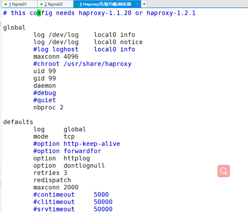Click '#option forwardfor' comment

click(67, 151)
